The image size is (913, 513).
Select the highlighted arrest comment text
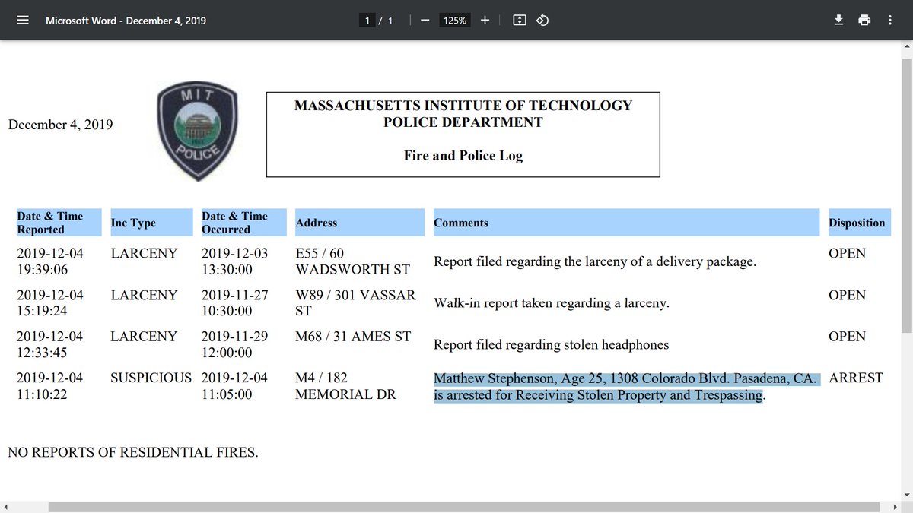625,387
